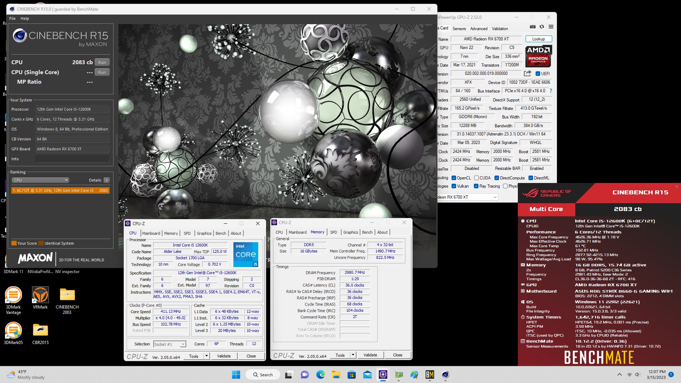681x383 pixels.
Task: Open Microsoft Store on taskbar
Action: (x=351, y=374)
